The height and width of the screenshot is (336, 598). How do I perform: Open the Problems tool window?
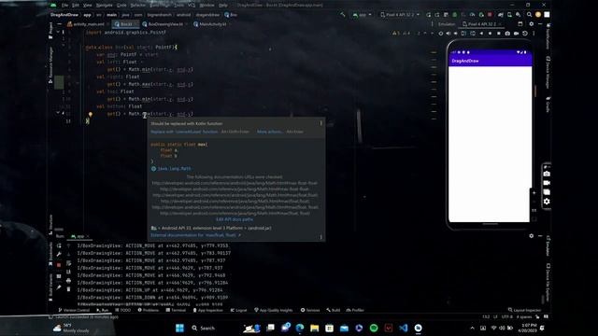[148, 310]
